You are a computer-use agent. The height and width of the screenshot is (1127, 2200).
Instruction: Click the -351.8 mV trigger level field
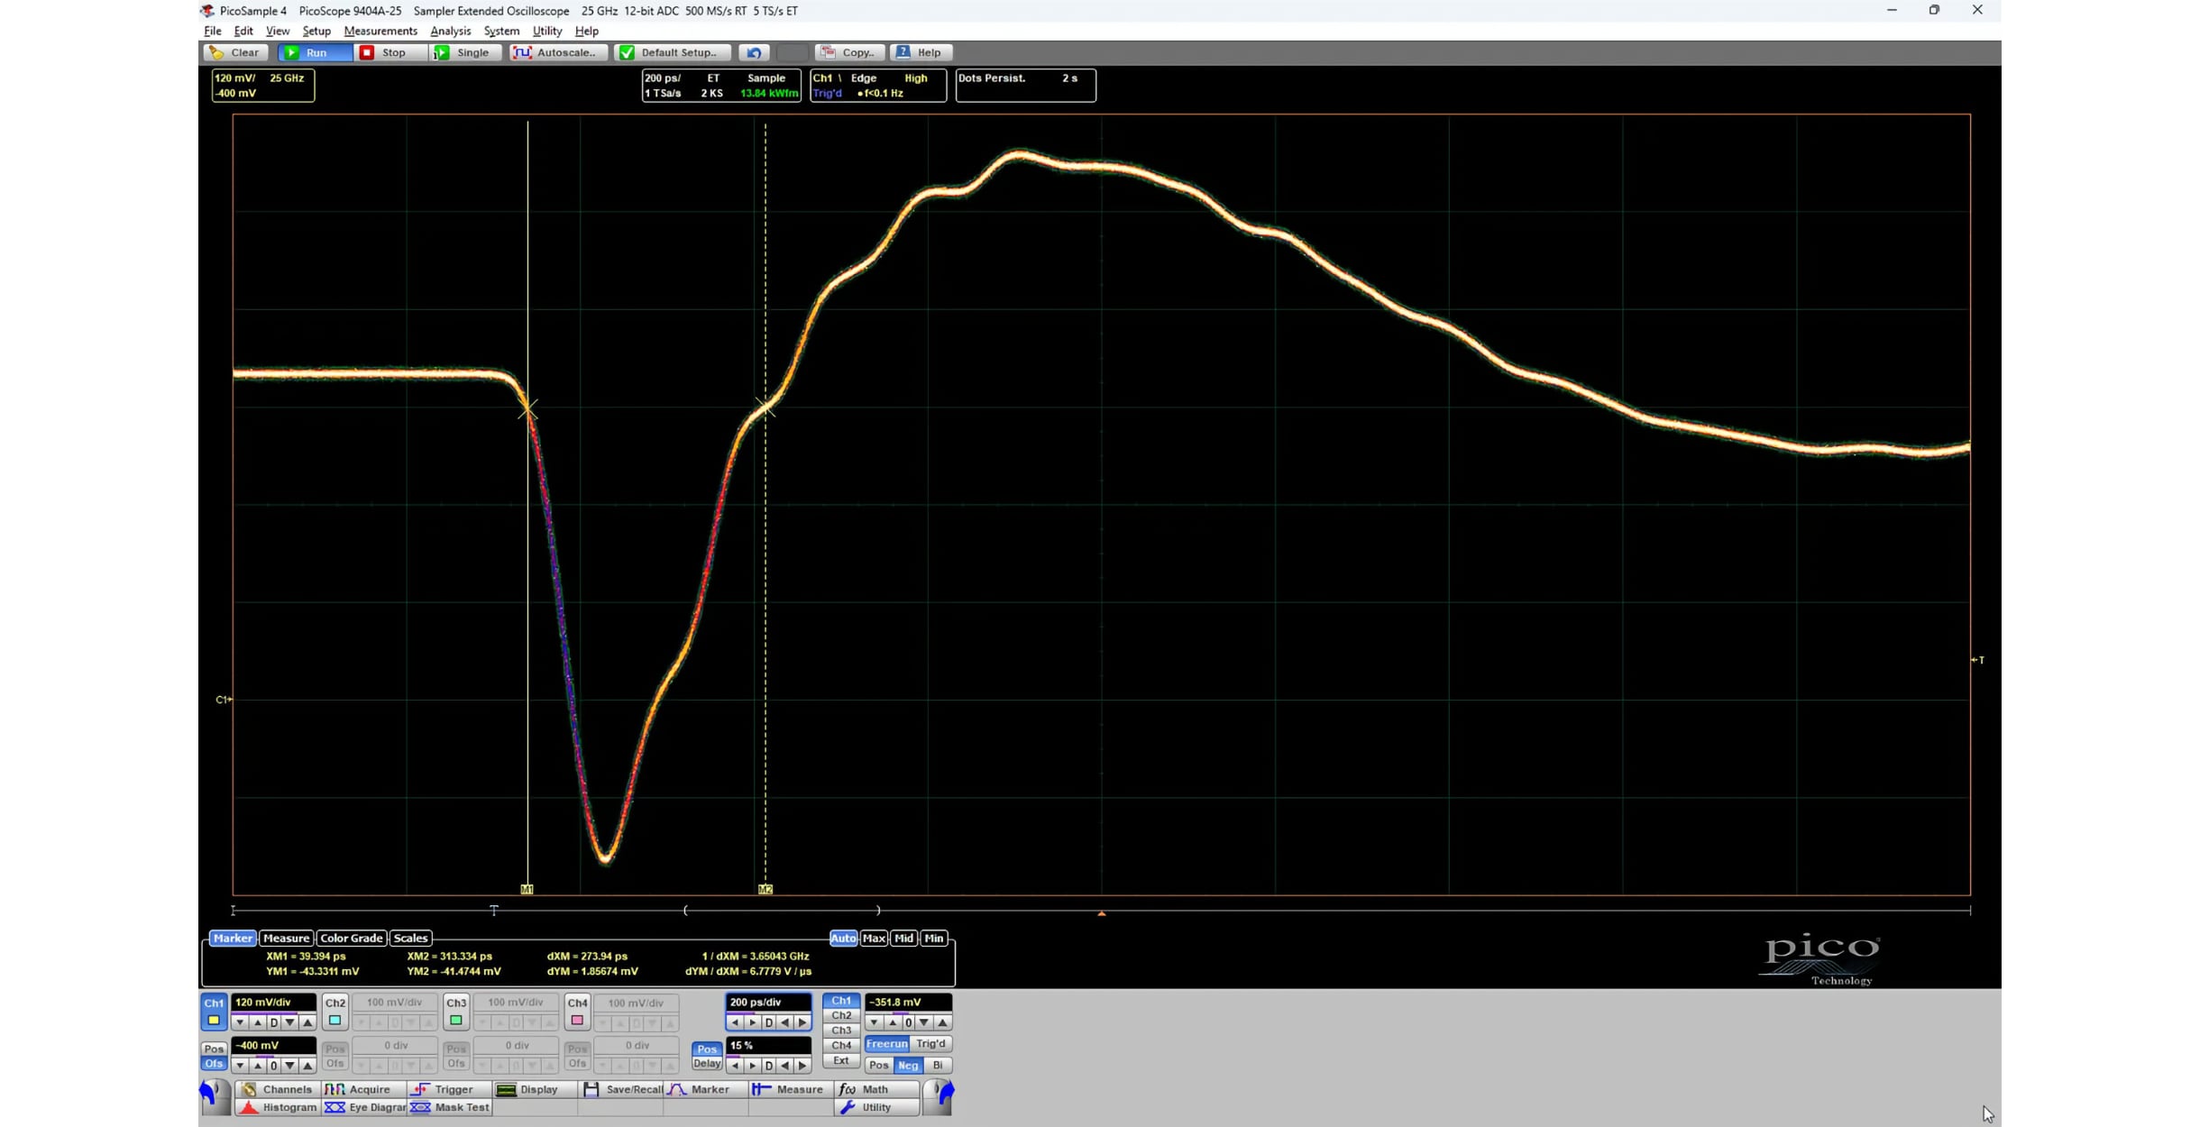click(x=908, y=1003)
